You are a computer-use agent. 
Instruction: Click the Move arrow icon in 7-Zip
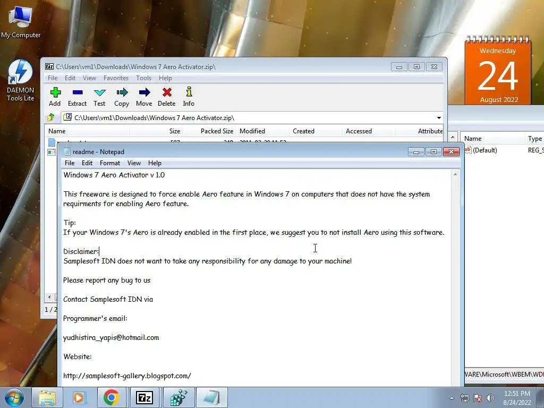[144, 97]
